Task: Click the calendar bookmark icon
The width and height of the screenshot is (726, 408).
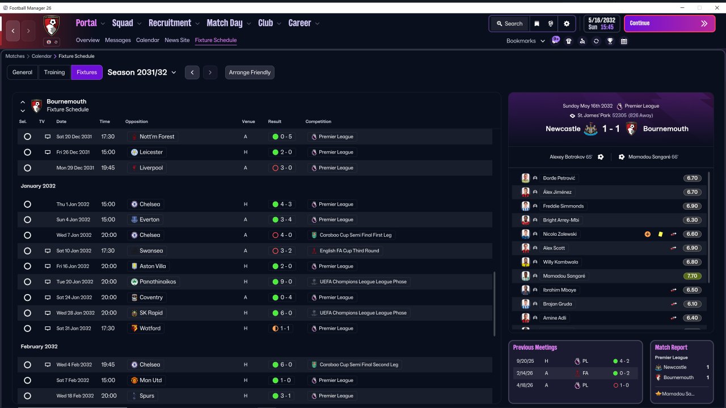Action: (624, 41)
